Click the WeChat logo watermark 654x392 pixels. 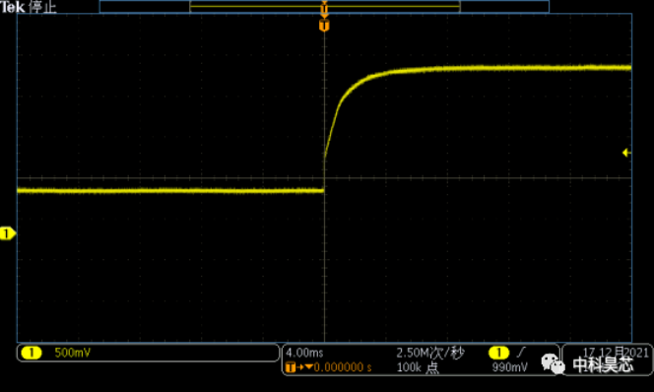click(x=554, y=364)
